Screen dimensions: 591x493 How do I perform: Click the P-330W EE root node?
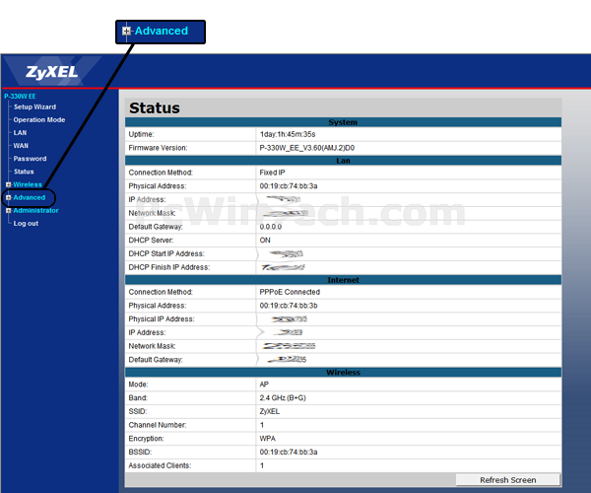point(20,97)
